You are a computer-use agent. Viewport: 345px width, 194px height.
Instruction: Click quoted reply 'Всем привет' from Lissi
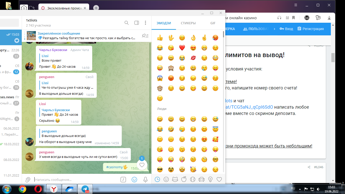click(x=65, y=58)
